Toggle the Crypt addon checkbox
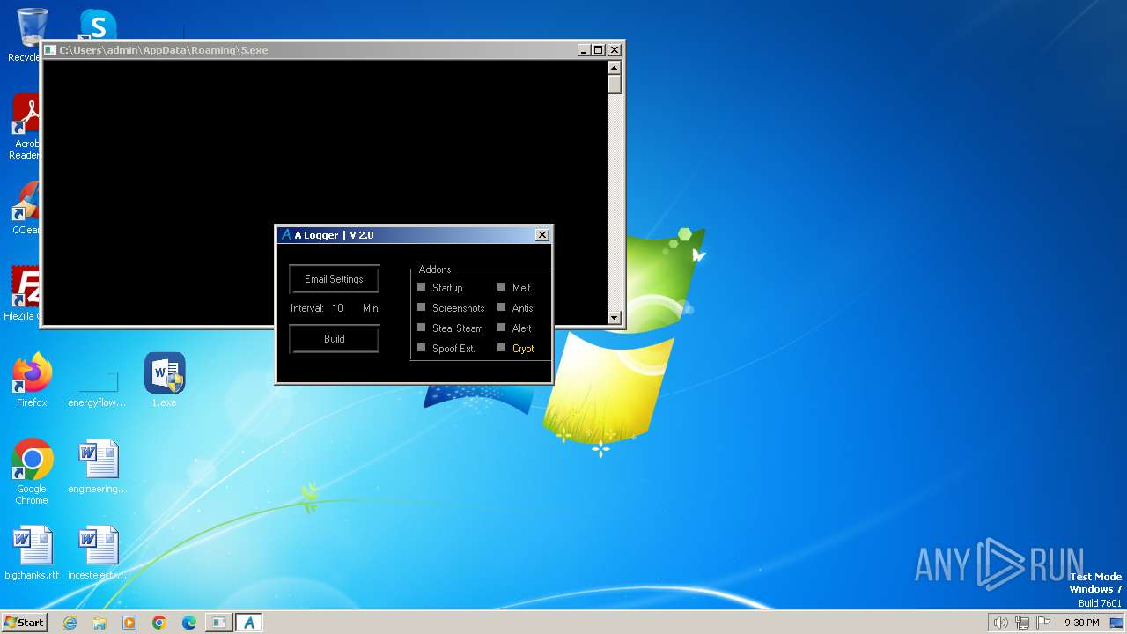This screenshot has height=634, width=1127. (502, 348)
